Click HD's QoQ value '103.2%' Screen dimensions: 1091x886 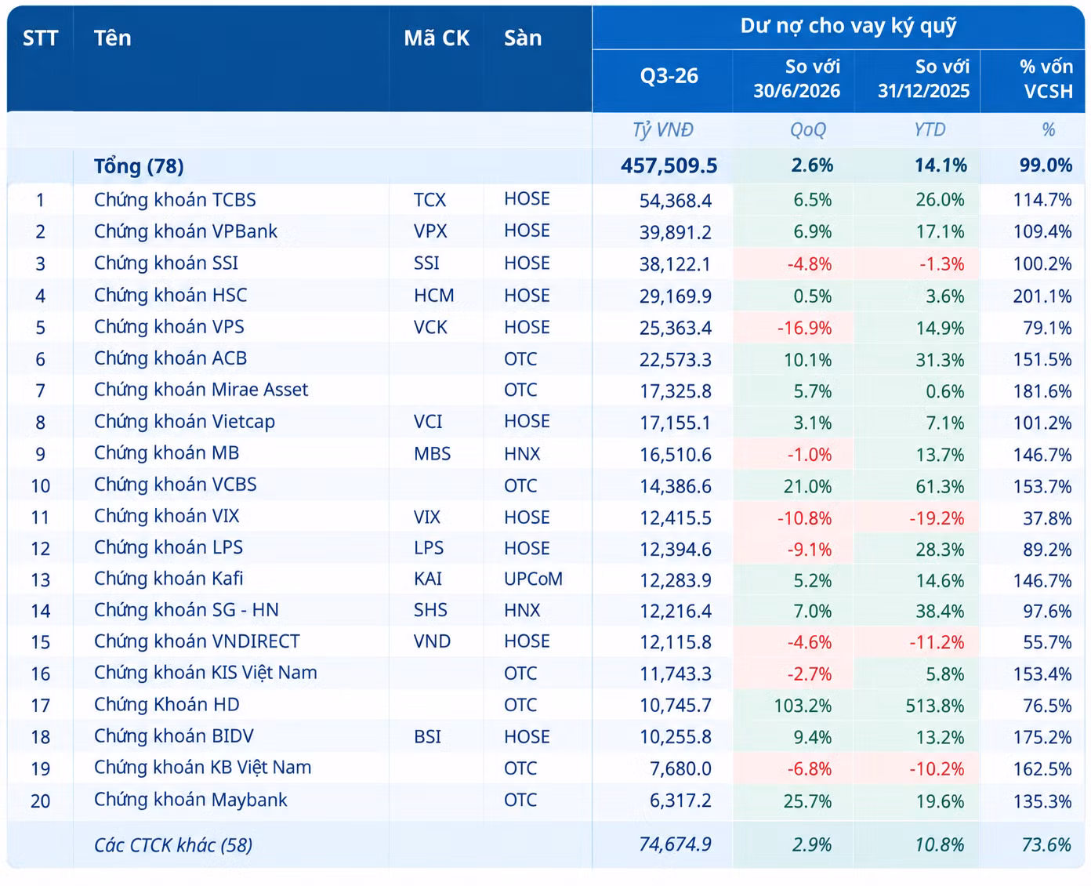click(803, 706)
